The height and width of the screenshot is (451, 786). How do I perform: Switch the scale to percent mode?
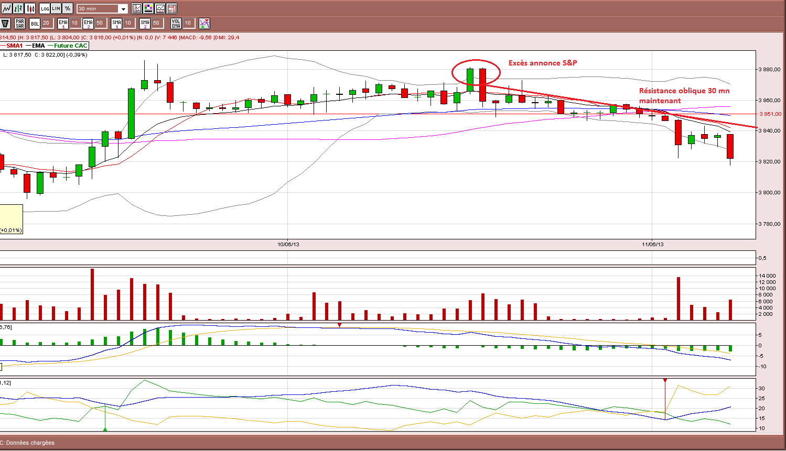click(x=68, y=8)
